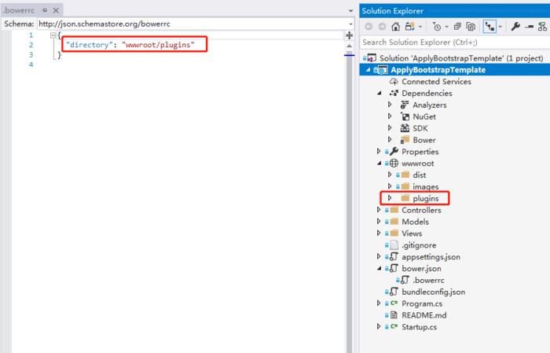Select the NuGet node
This screenshot has height=353, width=550.
pyautogui.click(x=424, y=116)
